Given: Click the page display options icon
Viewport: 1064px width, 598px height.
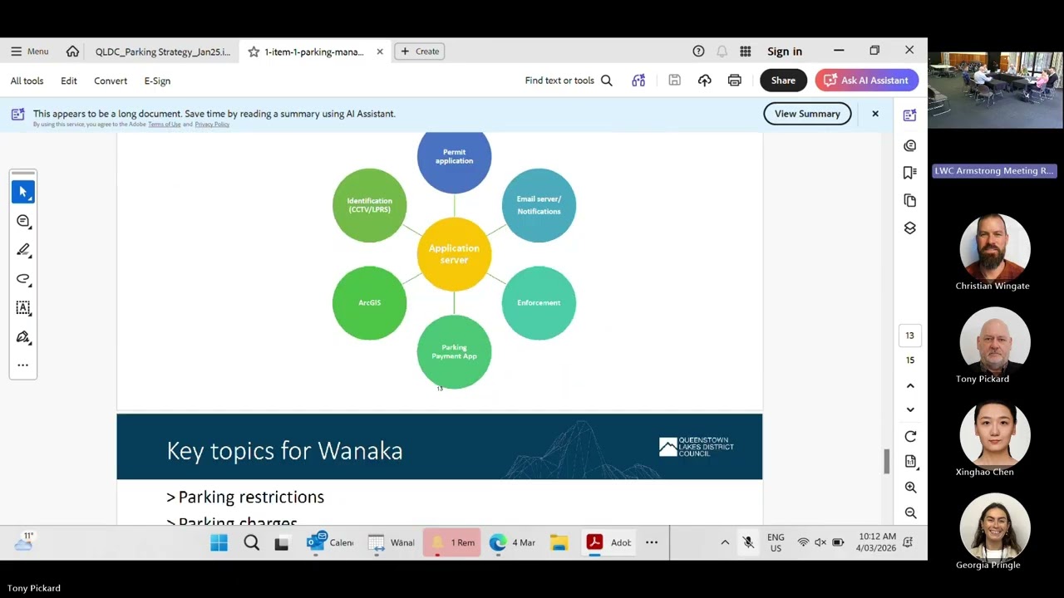Looking at the screenshot, I should [910, 462].
